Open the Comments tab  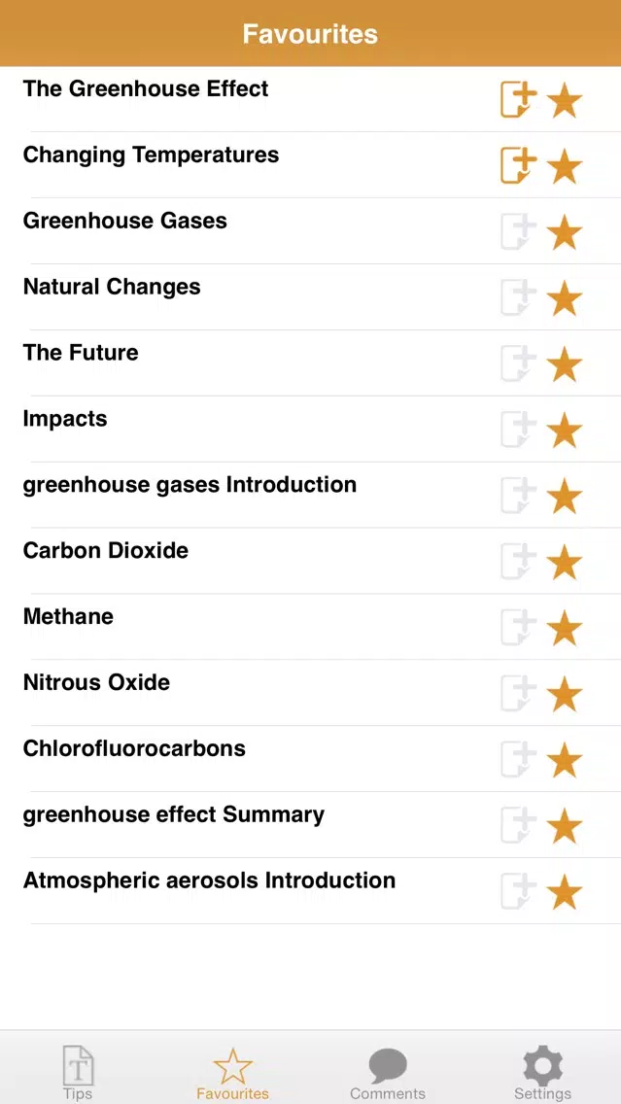(x=388, y=1072)
